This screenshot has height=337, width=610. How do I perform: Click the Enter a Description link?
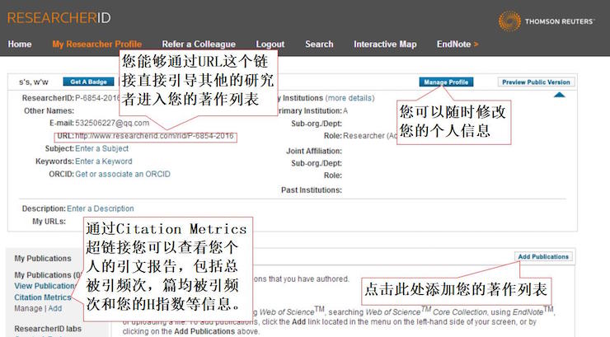(x=101, y=208)
